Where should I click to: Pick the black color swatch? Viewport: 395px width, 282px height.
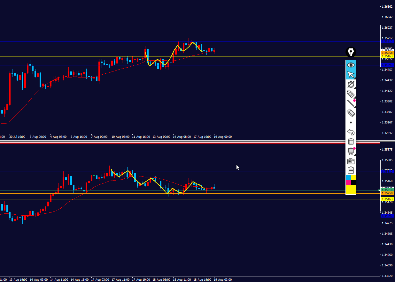coord(353,182)
